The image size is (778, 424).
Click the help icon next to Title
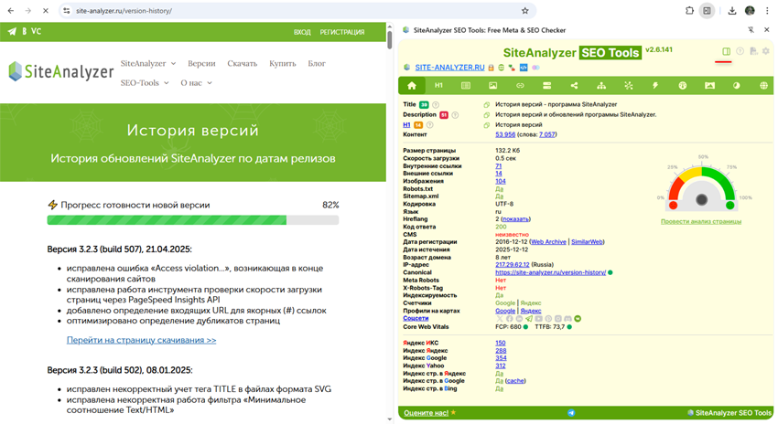pos(436,104)
